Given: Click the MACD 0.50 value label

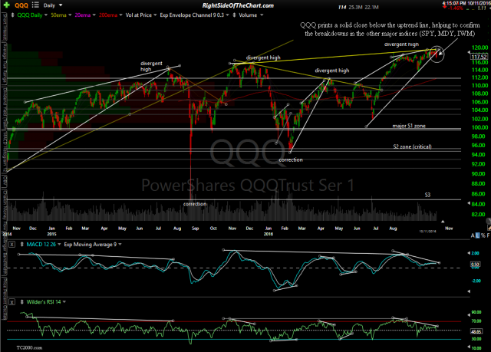Looking at the screenshot, I should pyautogui.click(x=475, y=265).
